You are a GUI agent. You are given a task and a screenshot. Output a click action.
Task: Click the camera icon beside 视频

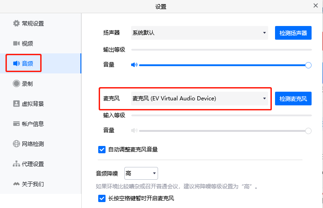click(16, 43)
